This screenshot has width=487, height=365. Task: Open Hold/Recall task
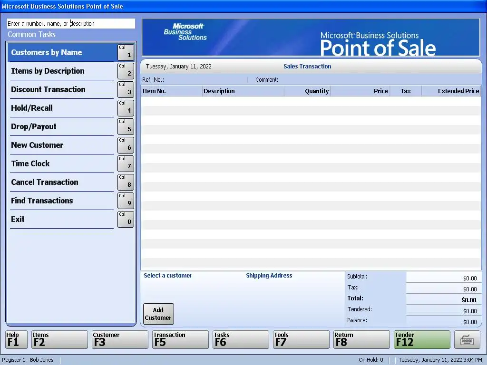pos(62,108)
